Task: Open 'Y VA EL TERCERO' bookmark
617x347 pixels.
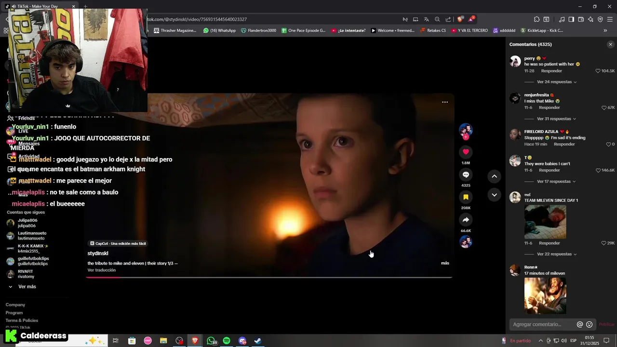Action: pos(469,30)
